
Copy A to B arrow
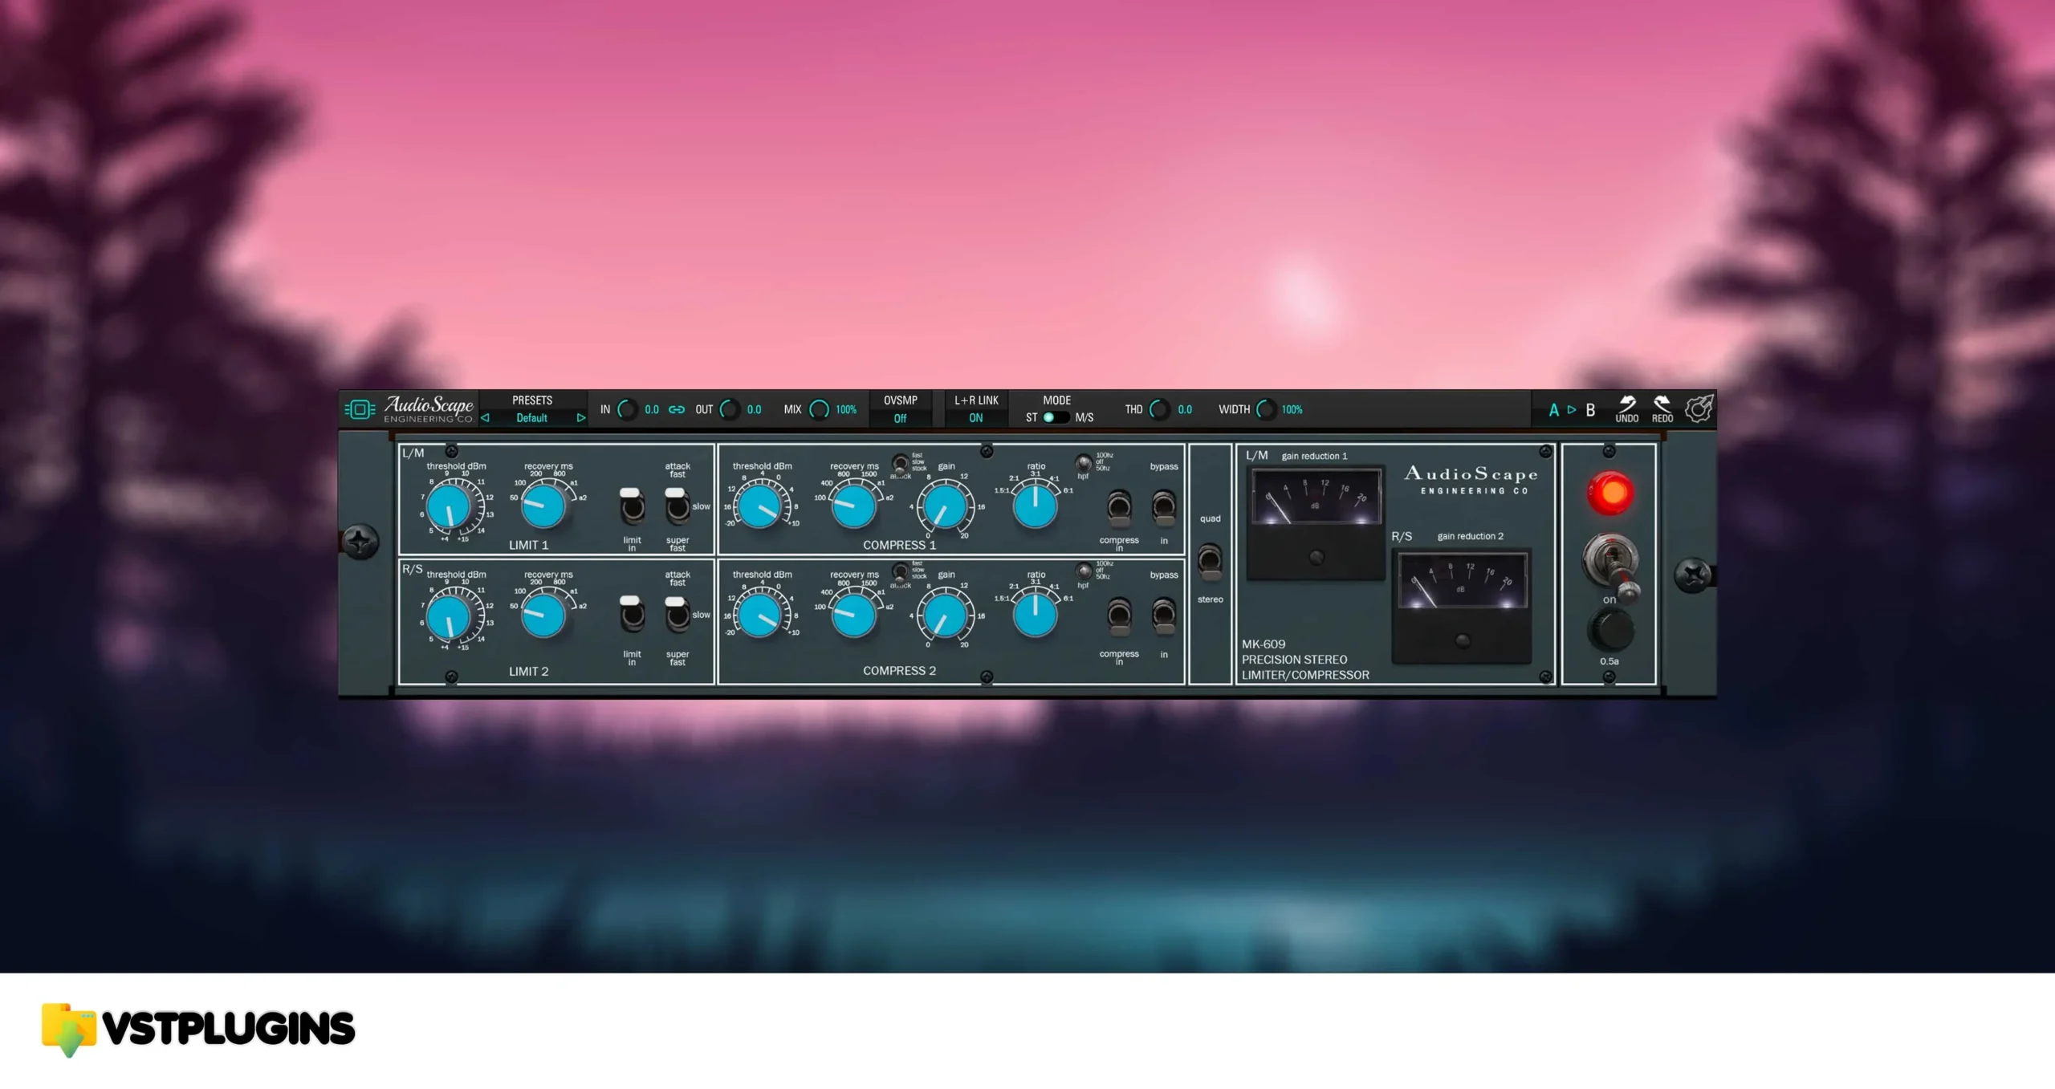1572,410
